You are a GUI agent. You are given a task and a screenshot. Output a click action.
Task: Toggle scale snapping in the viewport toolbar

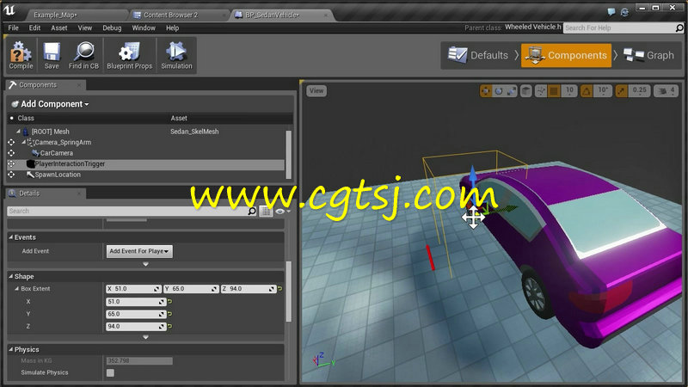[x=621, y=91]
